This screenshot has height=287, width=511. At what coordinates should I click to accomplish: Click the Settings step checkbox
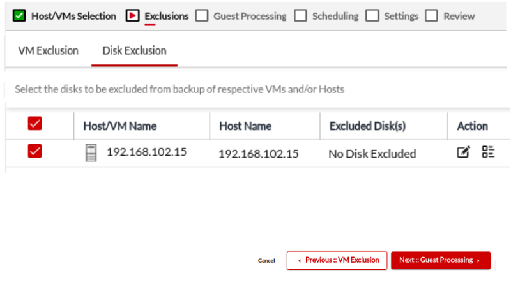[x=372, y=16]
